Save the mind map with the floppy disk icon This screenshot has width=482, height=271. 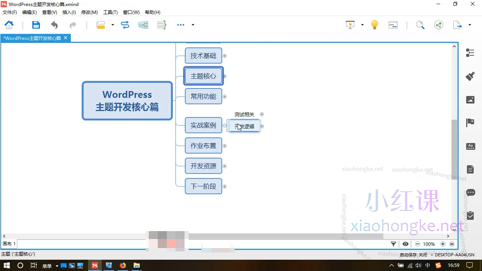click(x=36, y=25)
